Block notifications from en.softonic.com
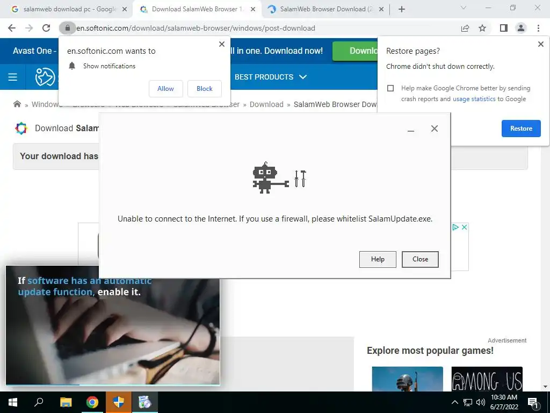 (205, 89)
